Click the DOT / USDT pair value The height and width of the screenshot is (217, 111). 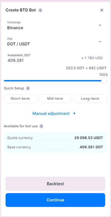(18, 44)
